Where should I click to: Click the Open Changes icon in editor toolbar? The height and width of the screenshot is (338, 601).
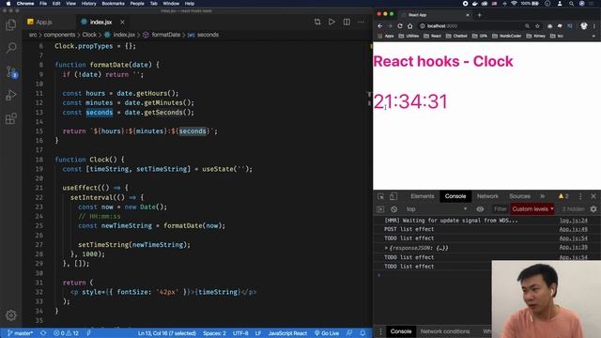click(x=317, y=22)
